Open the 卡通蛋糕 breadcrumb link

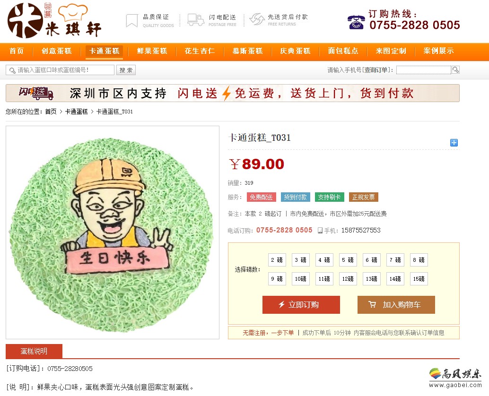(x=77, y=112)
